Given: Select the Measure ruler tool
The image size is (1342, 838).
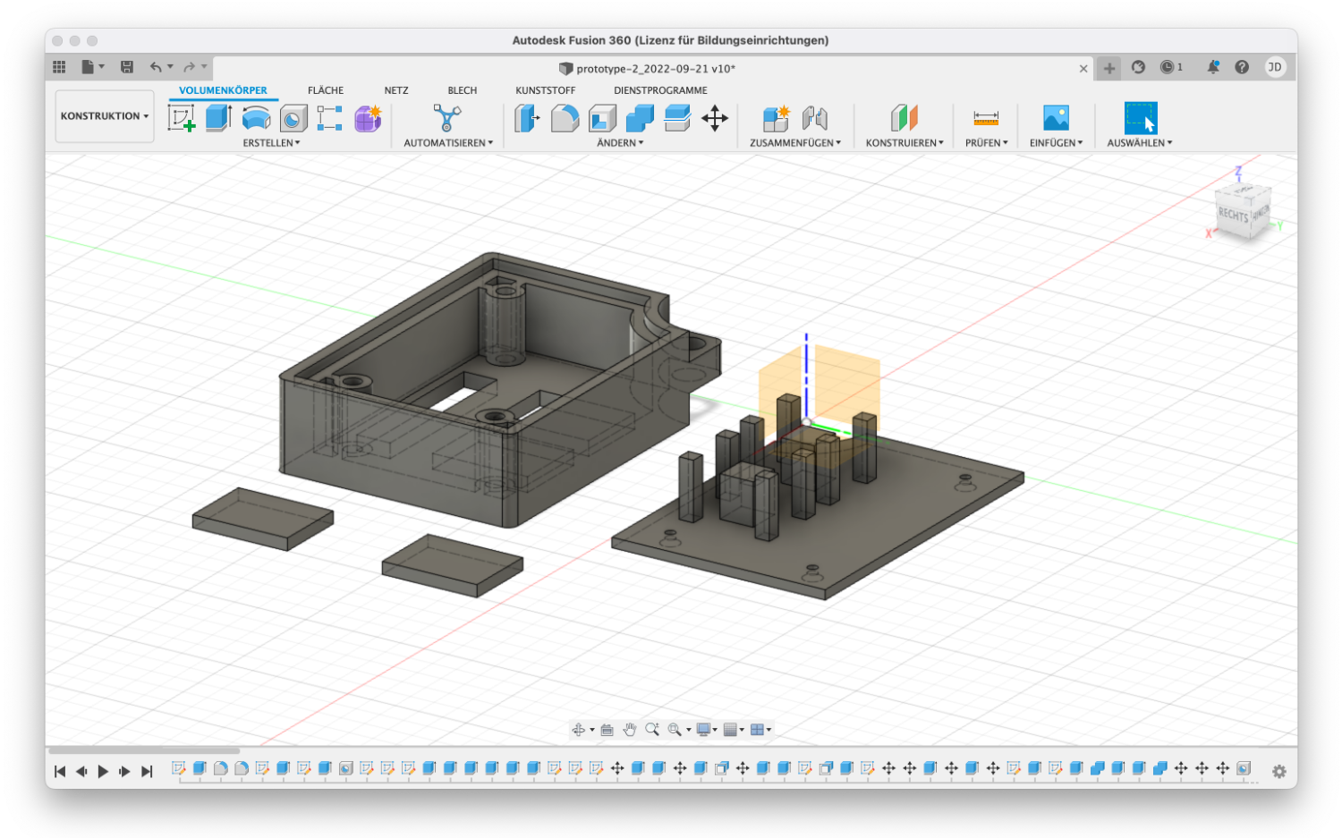Looking at the screenshot, I should click(986, 118).
